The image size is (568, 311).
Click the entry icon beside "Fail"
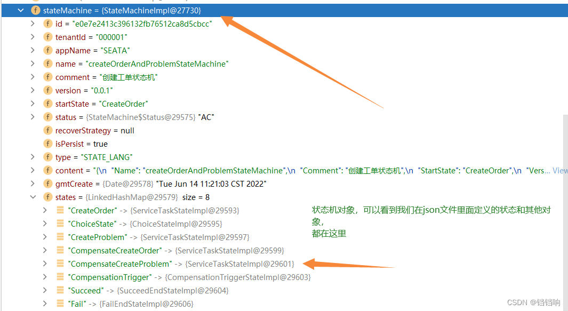pyautogui.click(x=60, y=304)
